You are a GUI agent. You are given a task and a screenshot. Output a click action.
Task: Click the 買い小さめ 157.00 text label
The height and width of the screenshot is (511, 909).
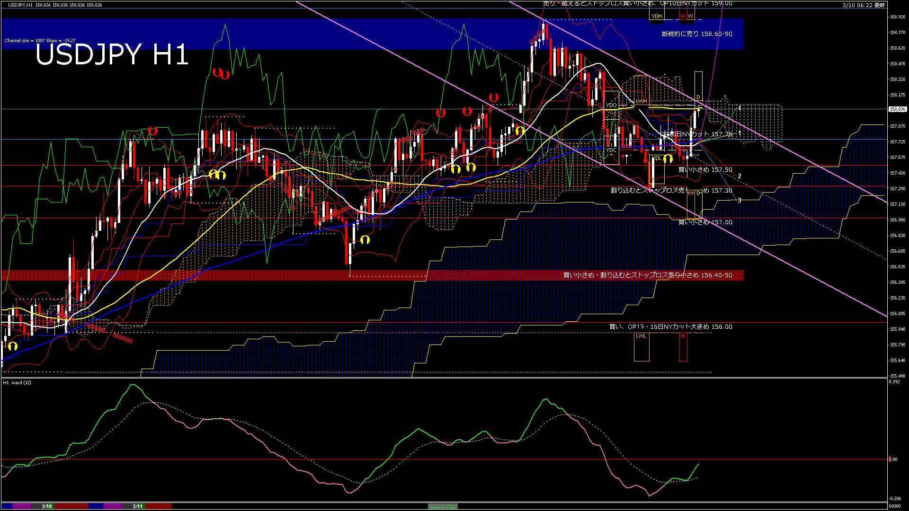point(705,222)
